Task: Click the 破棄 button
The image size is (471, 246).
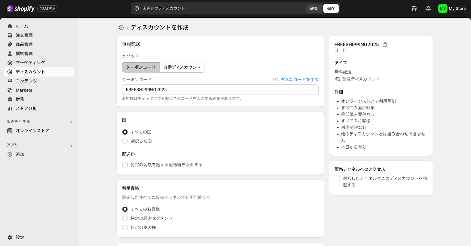Action: point(314,9)
